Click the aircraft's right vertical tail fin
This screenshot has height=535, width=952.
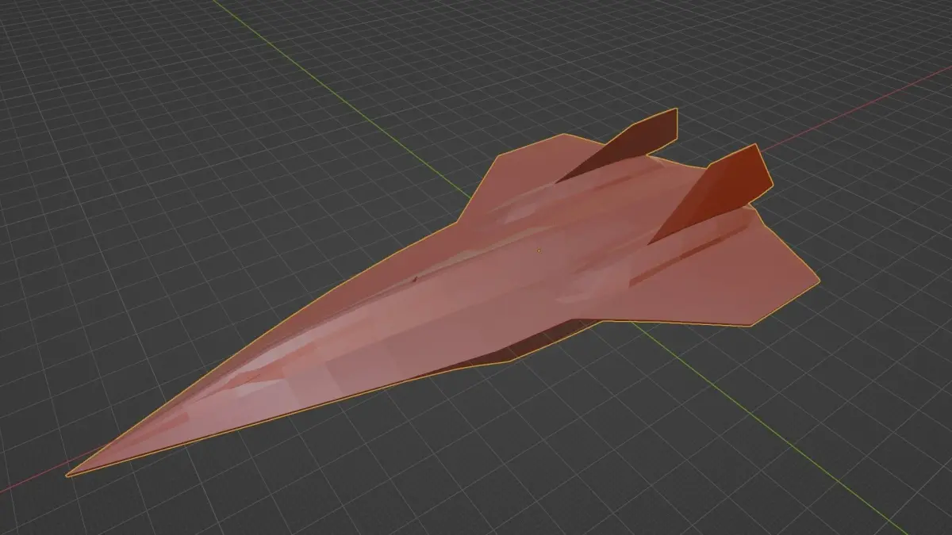click(712, 193)
